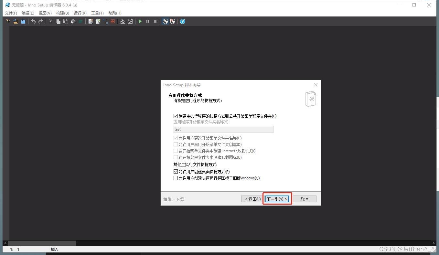Disable allowing users to create desktop shortcuts
The image size is (439, 255).
176,171
